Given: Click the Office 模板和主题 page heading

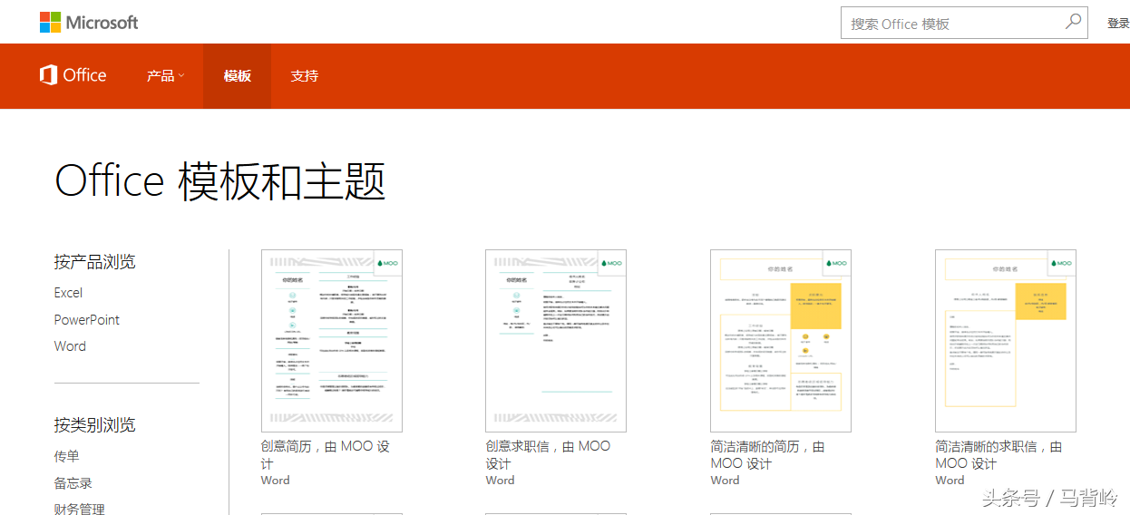Looking at the screenshot, I should 220,181.
